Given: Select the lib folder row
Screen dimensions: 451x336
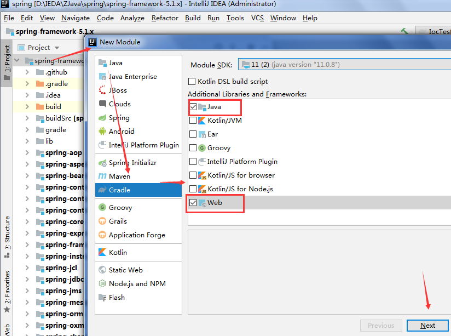Looking at the screenshot, I should coord(48,141).
